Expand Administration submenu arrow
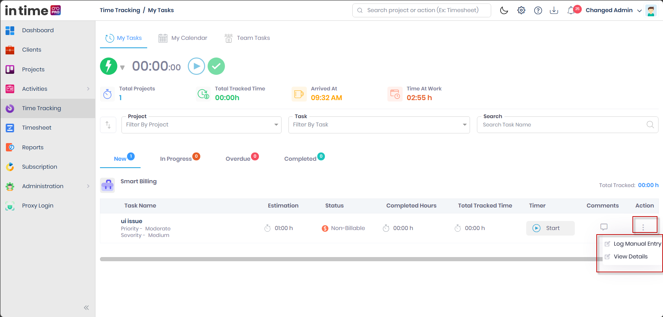The image size is (663, 317). click(x=88, y=186)
